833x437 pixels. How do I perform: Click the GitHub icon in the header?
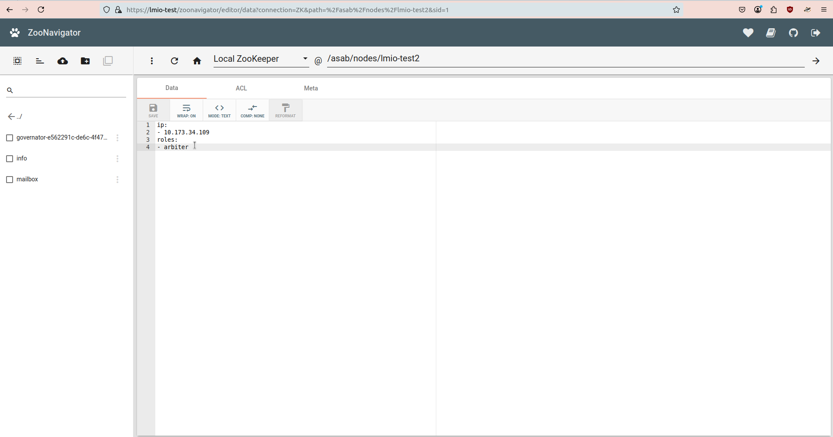tap(793, 33)
